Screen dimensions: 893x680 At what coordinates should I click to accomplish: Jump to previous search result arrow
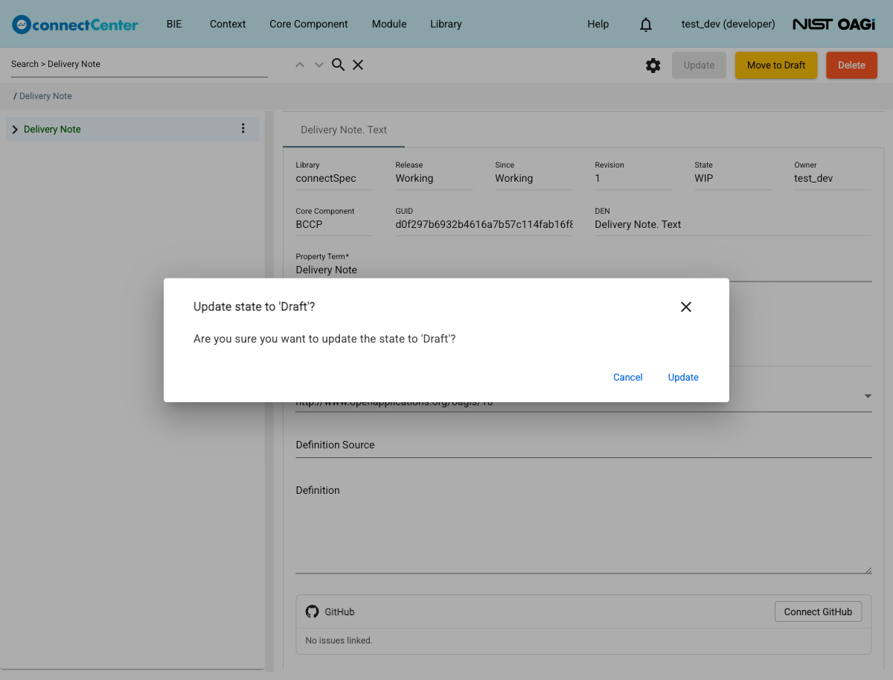pyautogui.click(x=300, y=65)
